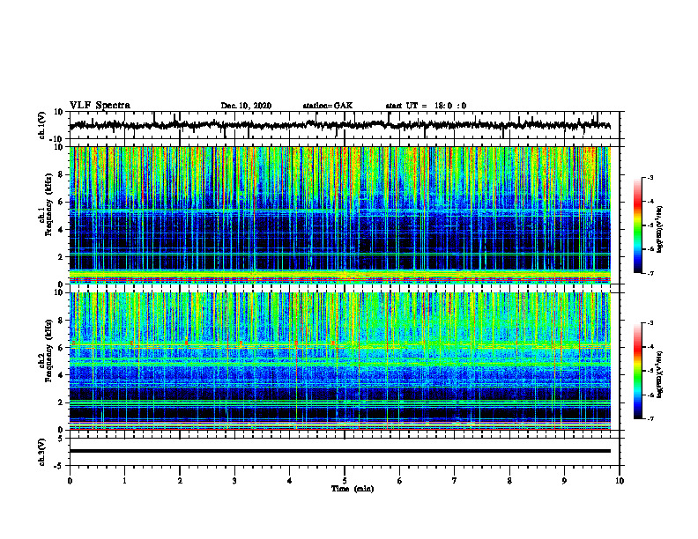Click the 4 kHz tick on ch.2 spectrogram axis
This screenshot has width=698, height=539.
(x=61, y=375)
